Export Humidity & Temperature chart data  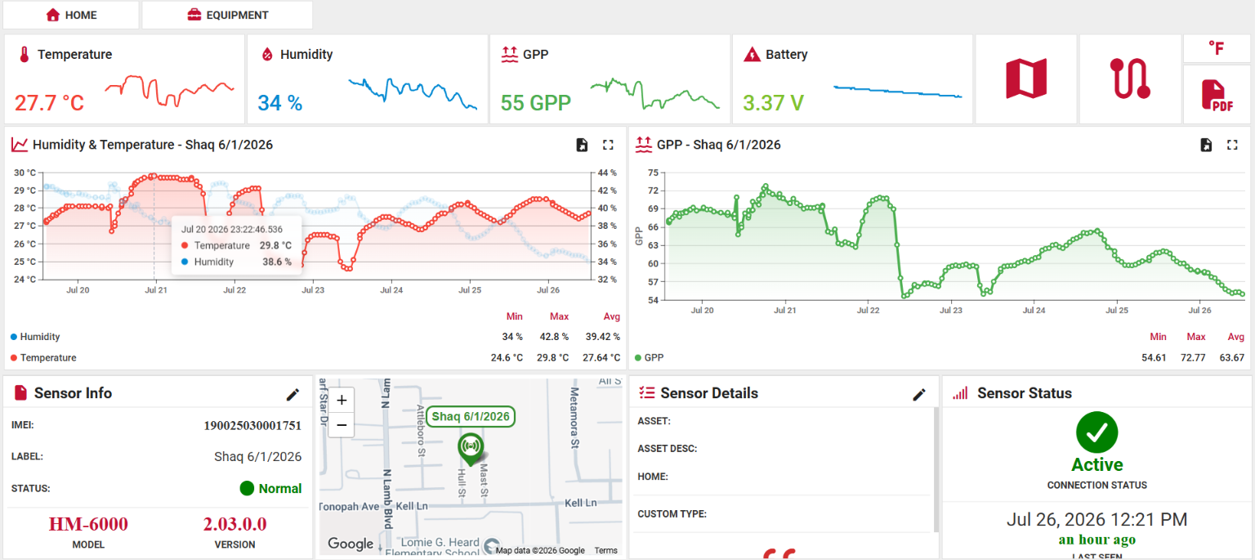582,145
